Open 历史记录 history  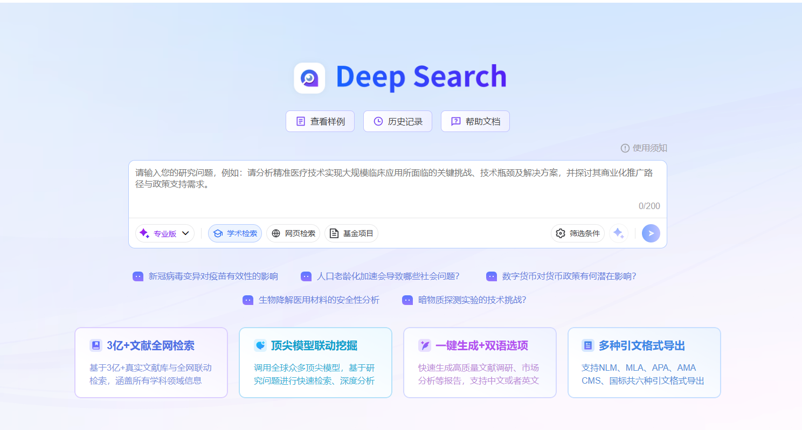pyautogui.click(x=398, y=121)
